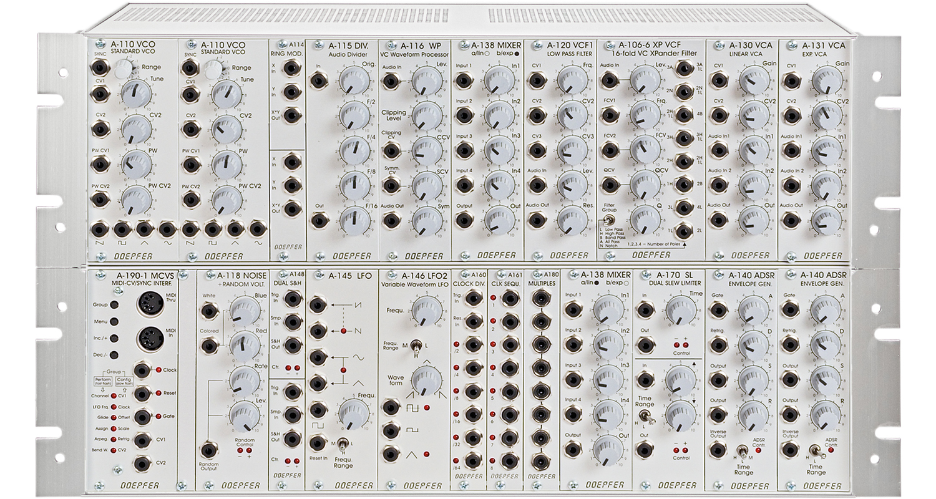Click the Rate knob on A-118 NOISE
Viewport: 936px width, 499px height.
(245, 380)
